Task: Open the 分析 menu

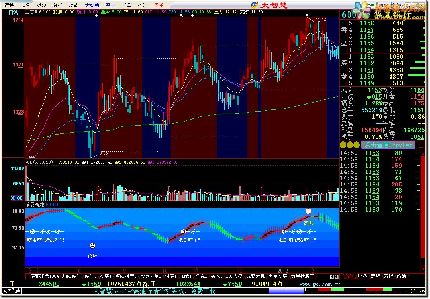Action: coord(57,5)
